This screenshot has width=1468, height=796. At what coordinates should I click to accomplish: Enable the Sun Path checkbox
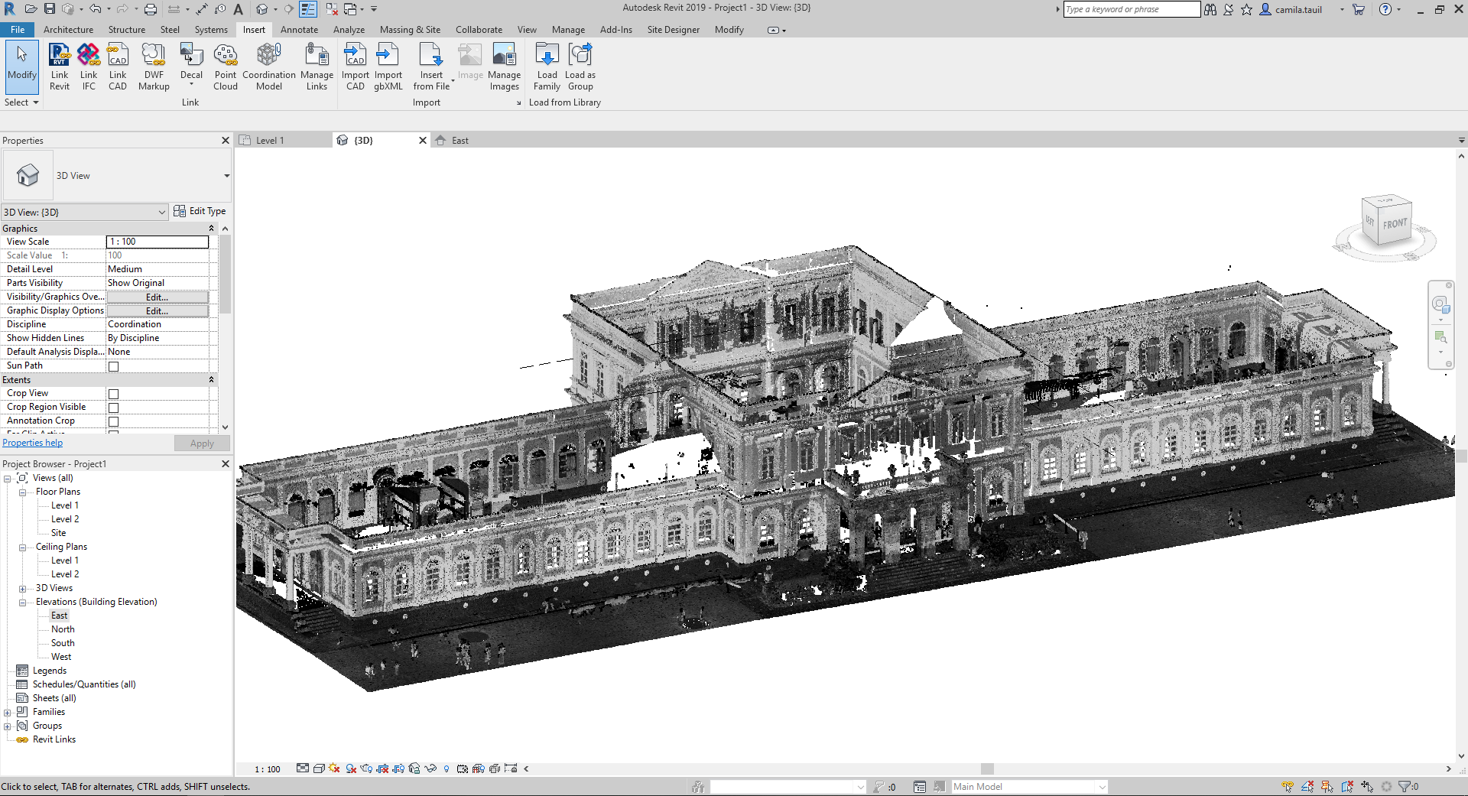tap(112, 366)
